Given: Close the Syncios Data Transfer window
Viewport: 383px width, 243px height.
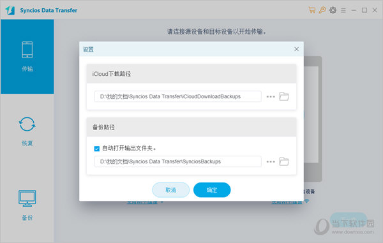Looking at the screenshot, I should coord(375,10).
